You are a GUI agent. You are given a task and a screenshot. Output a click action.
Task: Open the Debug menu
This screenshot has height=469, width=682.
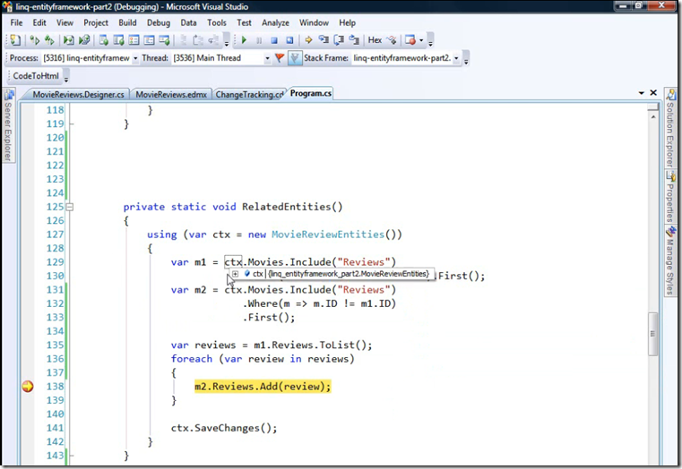[159, 22]
